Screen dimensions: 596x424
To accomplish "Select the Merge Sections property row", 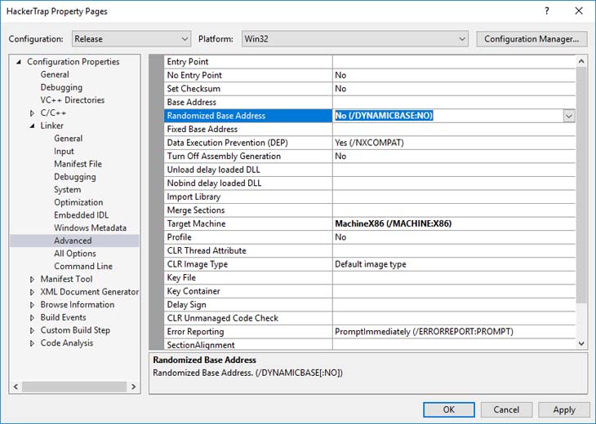I will [x=370, y=210].
